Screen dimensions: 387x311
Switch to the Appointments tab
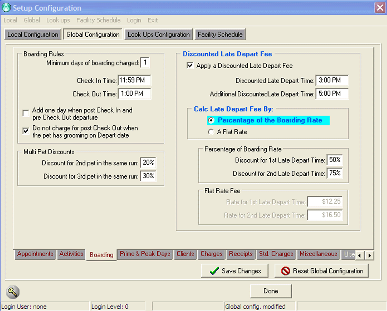[35, 254]
